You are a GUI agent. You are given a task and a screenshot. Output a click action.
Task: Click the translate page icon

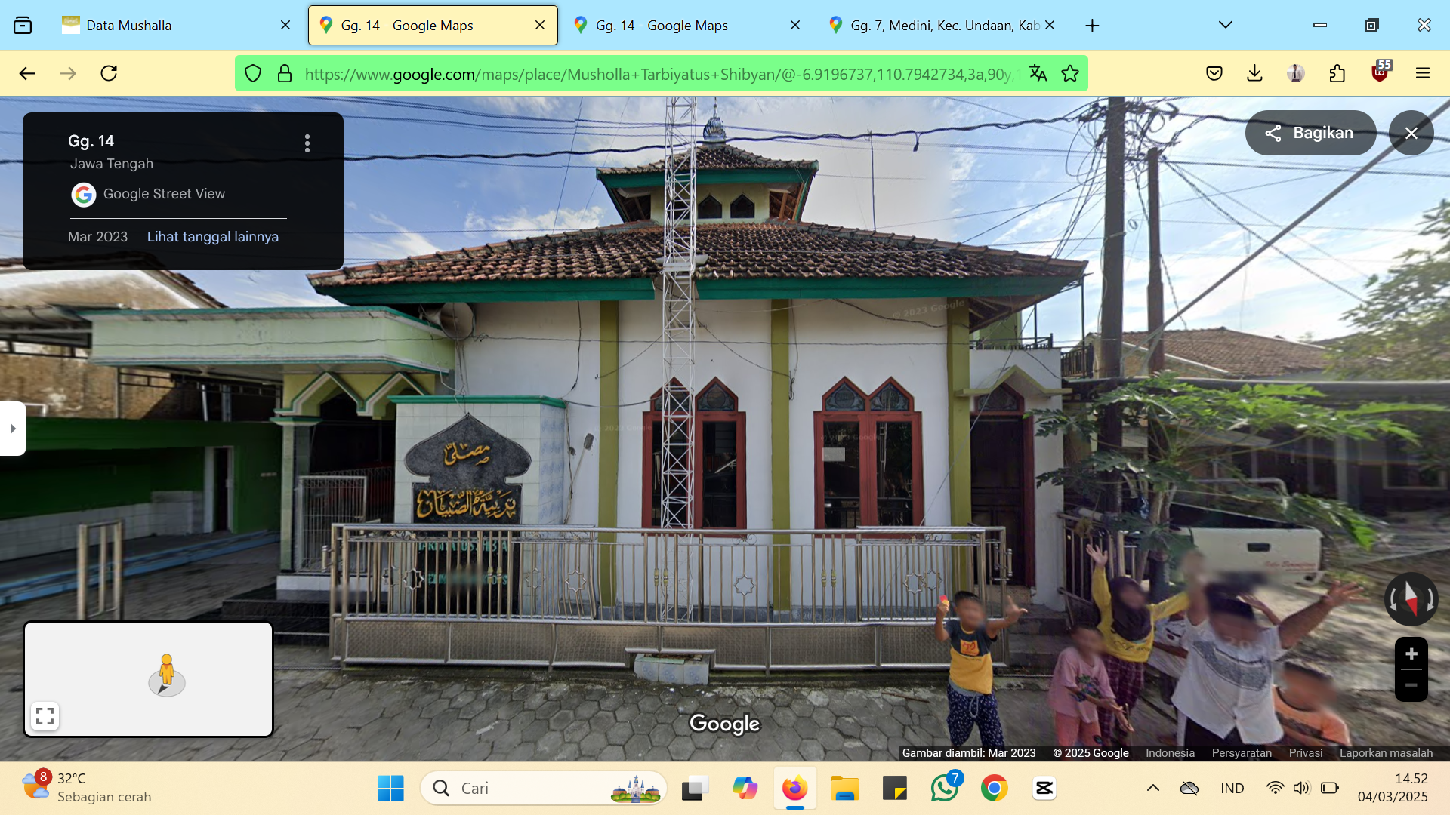1038,73
